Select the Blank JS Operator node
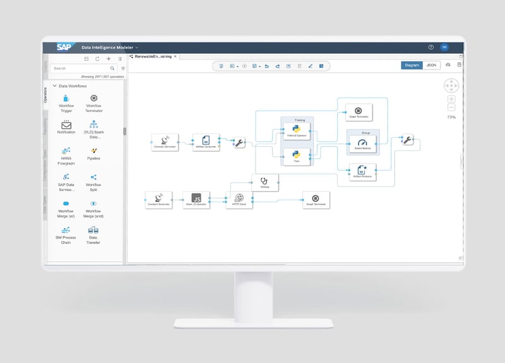 pos(196,200)
